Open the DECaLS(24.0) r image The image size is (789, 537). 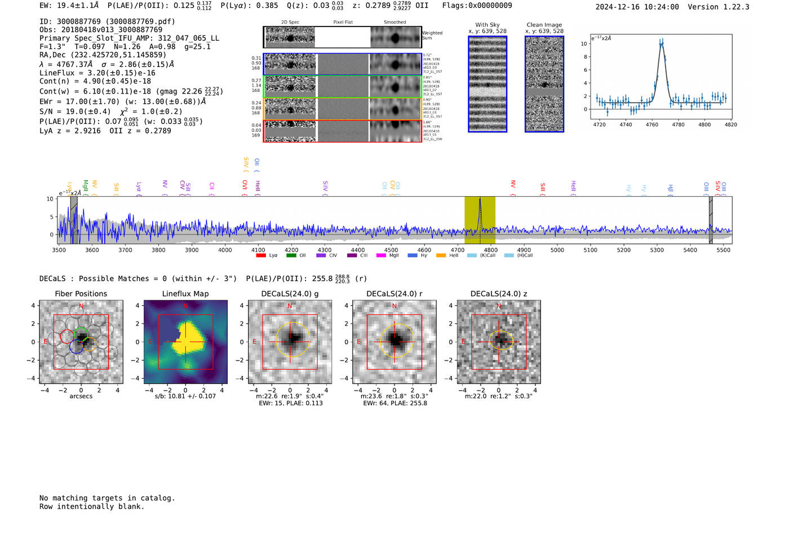coord(394,342)
